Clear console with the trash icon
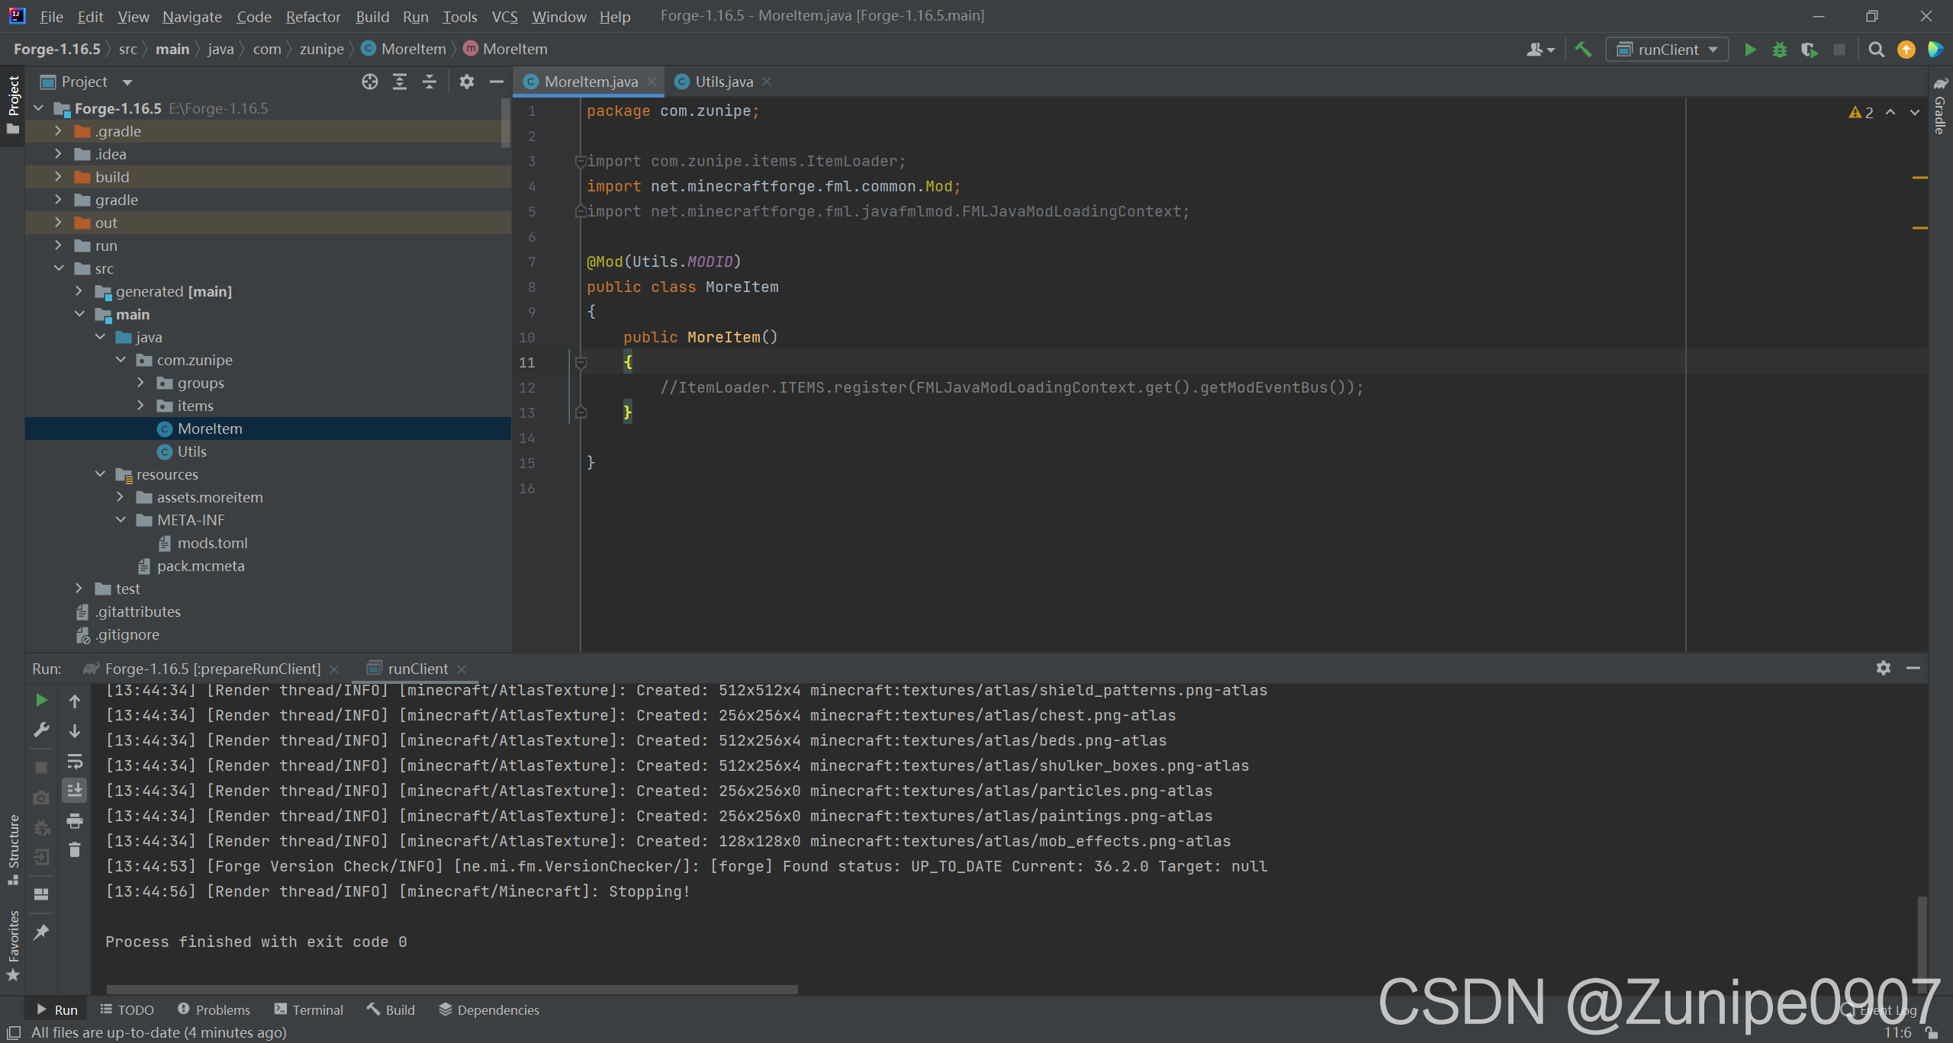The height and width of the screenshot is (1043, 1953). pyautogui.click(x=75, y=849)
